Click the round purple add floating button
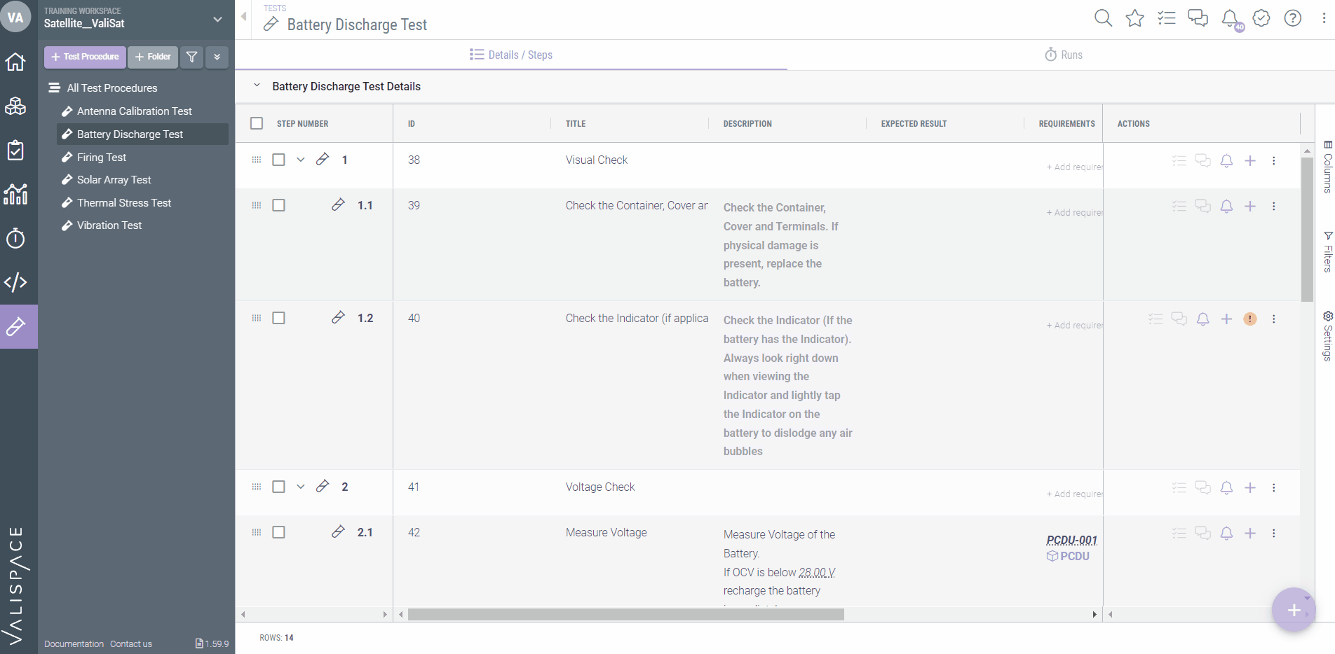The width and height of the screenshot is (1335, 654). [x=1293, y=610]
